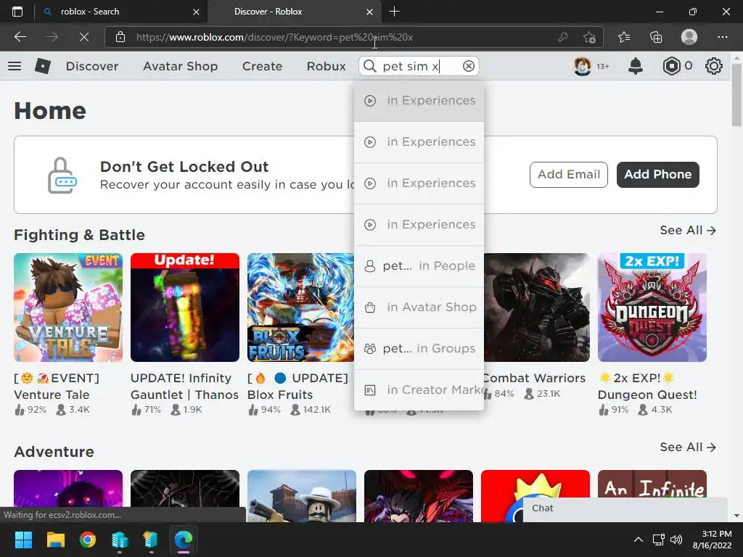The height and width of the screenshot is (557, 743).
Task: Click the Roblox logo icon
Action: [x=43, y=66]
